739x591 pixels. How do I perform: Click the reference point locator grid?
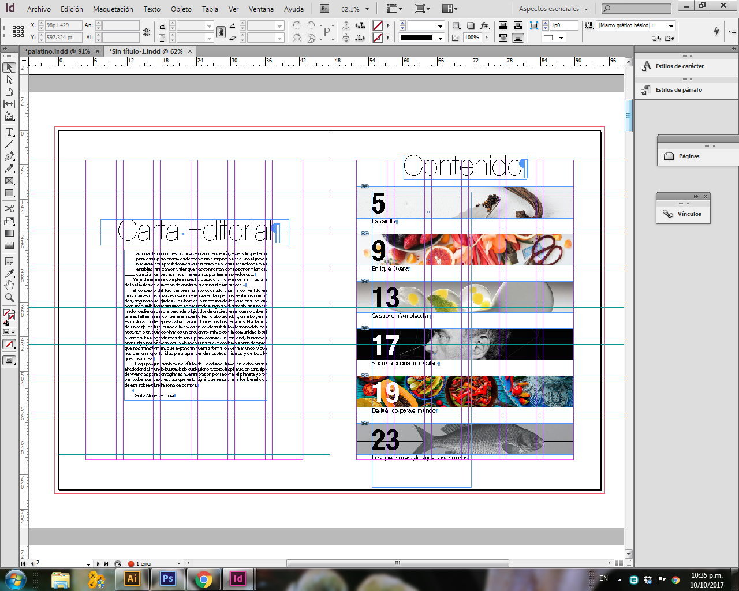[18, 31]
